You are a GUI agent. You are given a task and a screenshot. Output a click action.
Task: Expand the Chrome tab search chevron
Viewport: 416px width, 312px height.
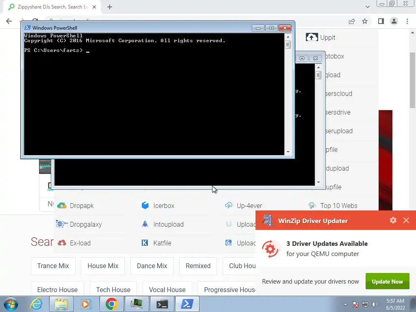tap(367, 7)
